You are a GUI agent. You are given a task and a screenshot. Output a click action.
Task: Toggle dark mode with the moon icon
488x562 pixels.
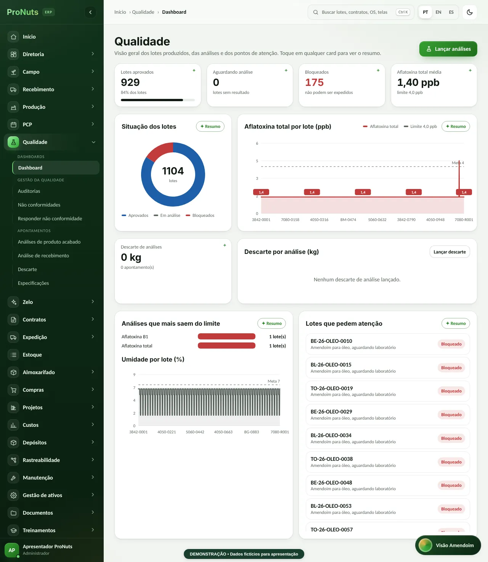470,12
